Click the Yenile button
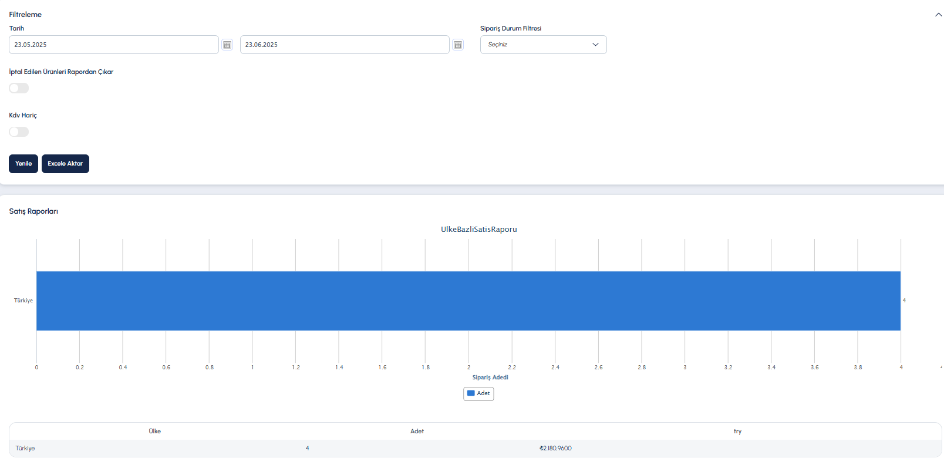Image resolution: width=944 pixels, height=465 pixels. 23,164
